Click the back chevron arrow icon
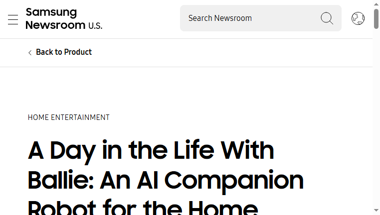Image resolution: width=380 pixels, height=215 pixels. 30,52
